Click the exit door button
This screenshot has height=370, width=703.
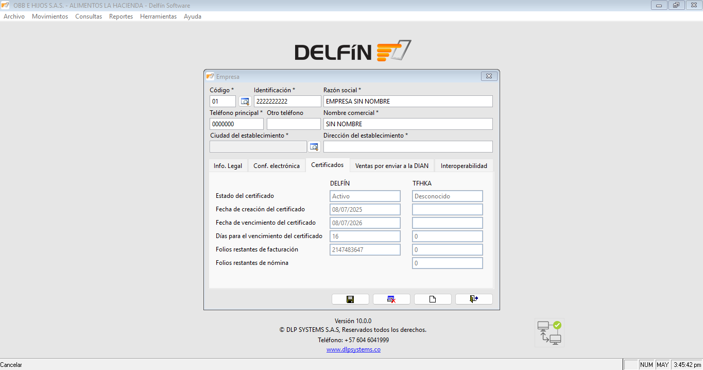474,299
